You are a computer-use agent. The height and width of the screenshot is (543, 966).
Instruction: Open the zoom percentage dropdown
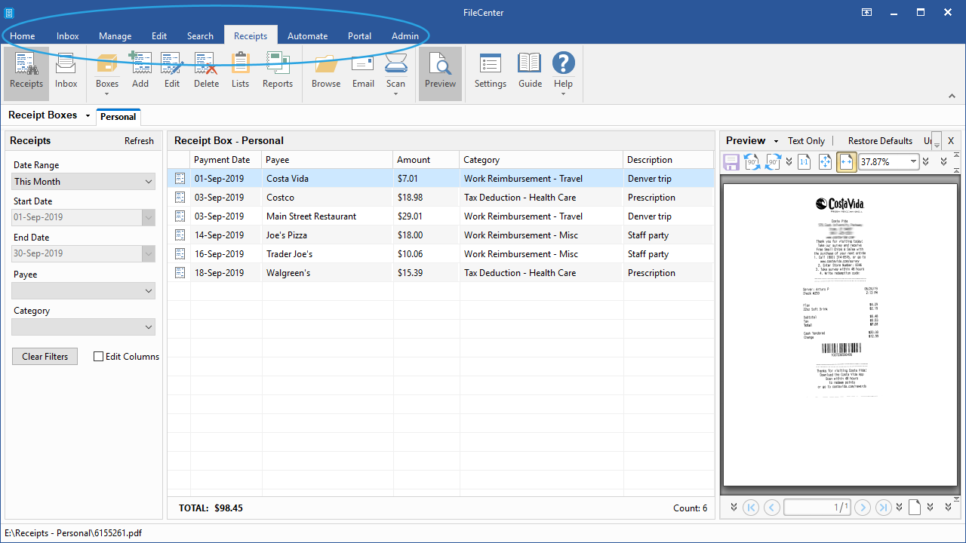pos(913,161)
